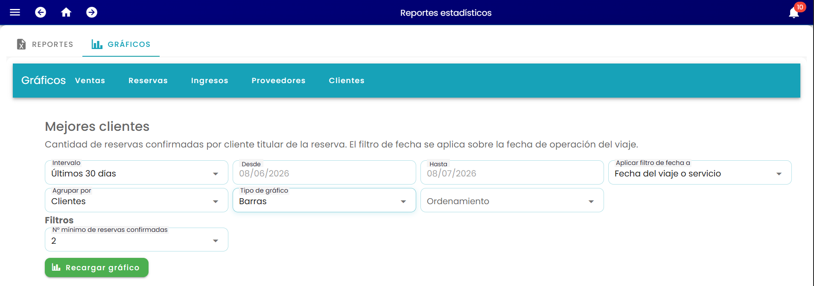Image resolution: width=814 pixels, height=286 pixels.
Task: Go to home via house icon
Action: pos(66,12)
